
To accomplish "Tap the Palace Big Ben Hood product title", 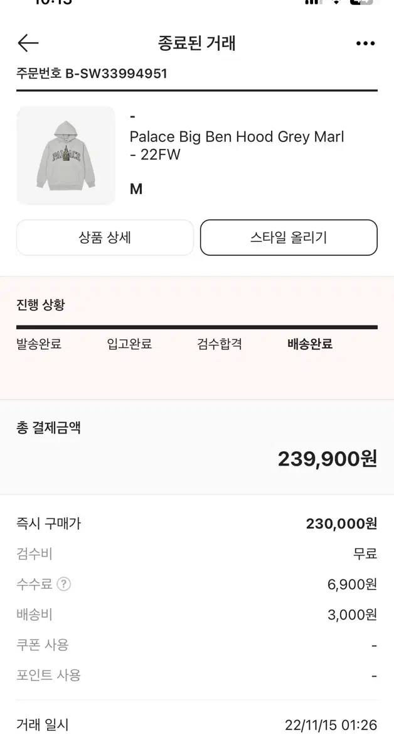I will point(237,145).
